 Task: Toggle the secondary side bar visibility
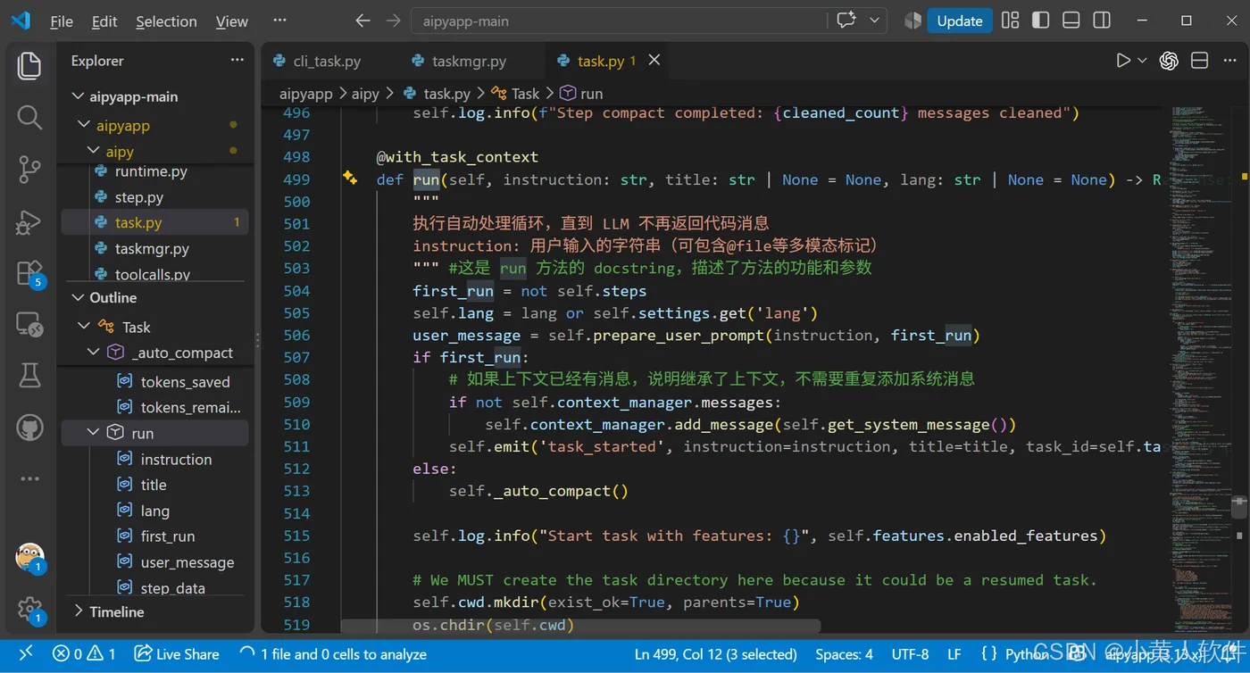pos(1102,21)
